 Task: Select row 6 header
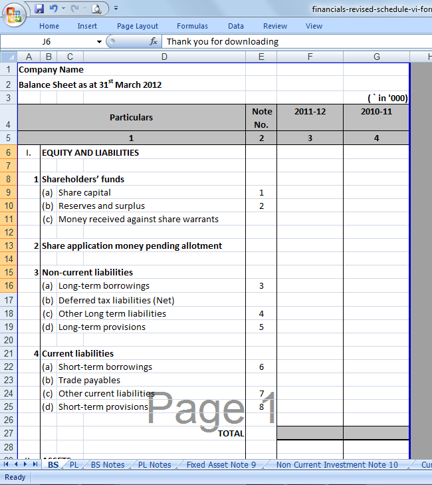click(x=9, y=152)
